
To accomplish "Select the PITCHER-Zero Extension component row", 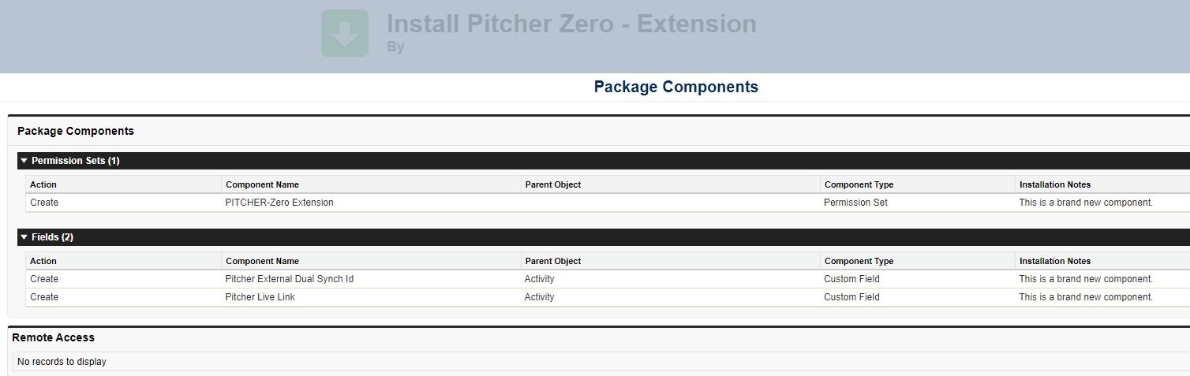I will pos(279,203).
